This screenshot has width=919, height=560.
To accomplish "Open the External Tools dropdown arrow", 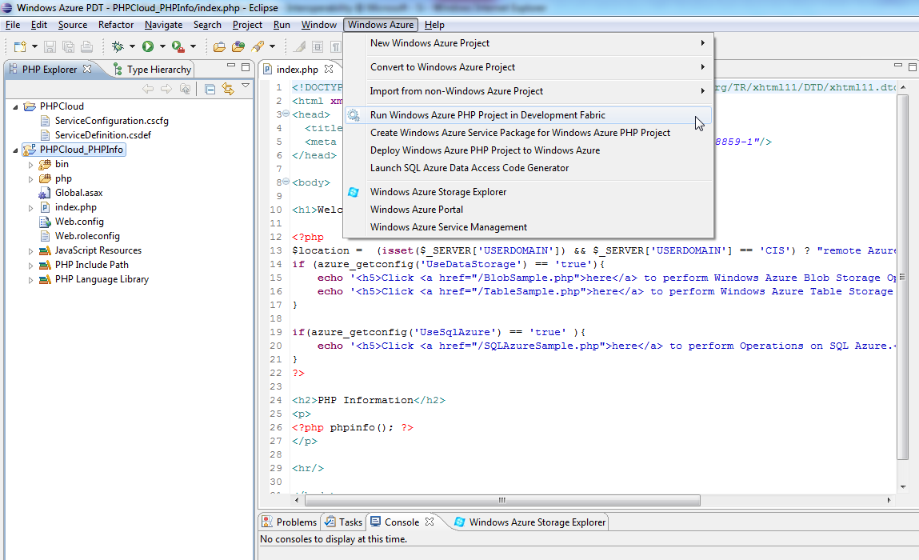I will click(193, 46).
